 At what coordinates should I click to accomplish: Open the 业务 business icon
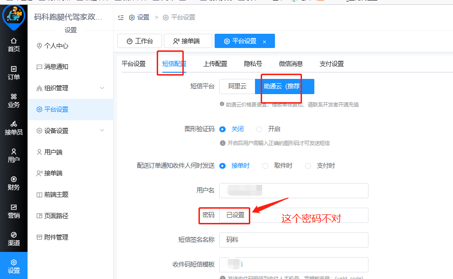pyautogui.click(x=14, y=96)
